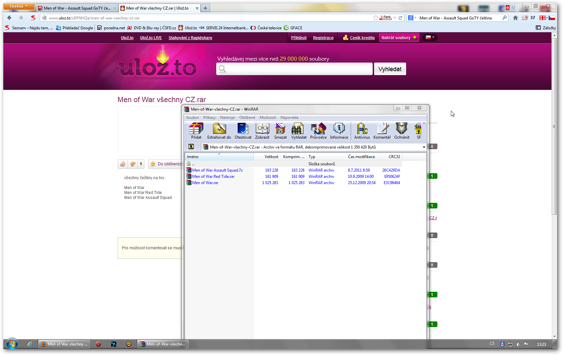This screenshot has width=563, height=355.
Task: Click the thumbs up rating button
Action: pyautogui.click(x=123, y=164)
